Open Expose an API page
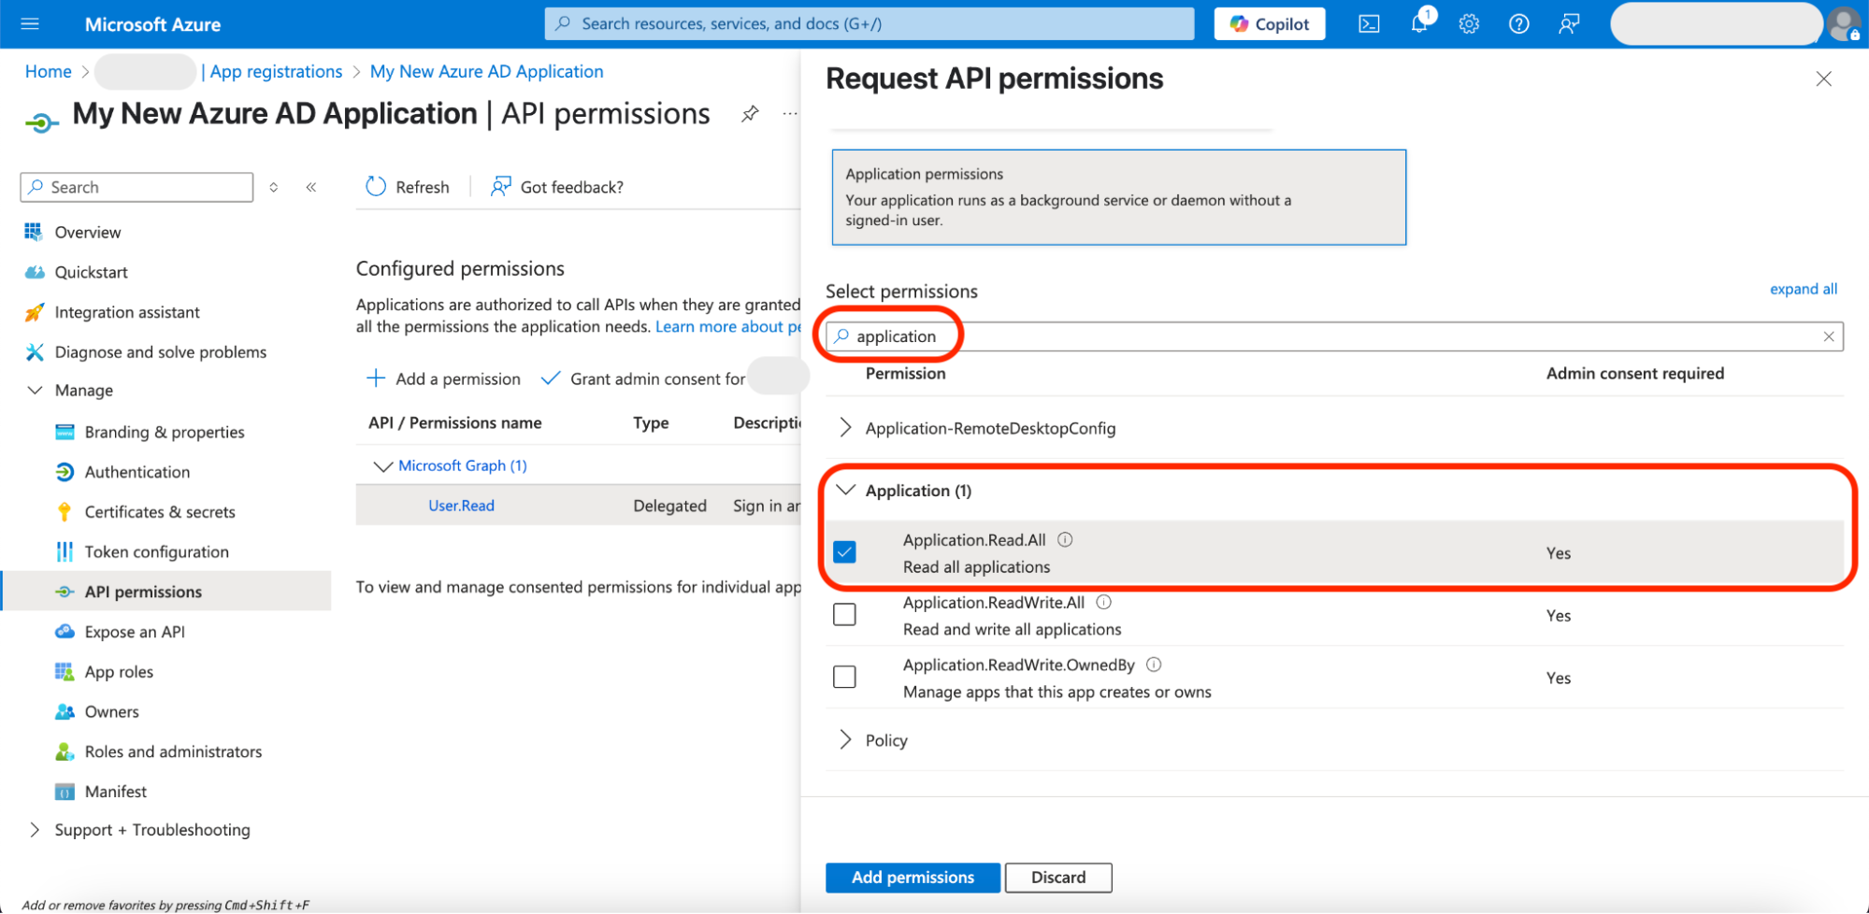 pyautogui.click(x=135, y=632)
